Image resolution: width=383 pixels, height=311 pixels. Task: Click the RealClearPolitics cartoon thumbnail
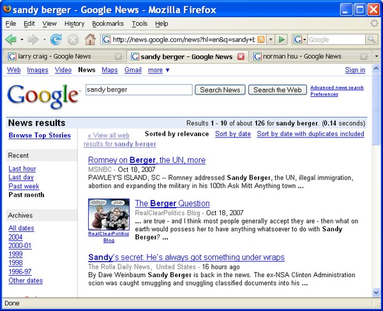pos(109,215)
